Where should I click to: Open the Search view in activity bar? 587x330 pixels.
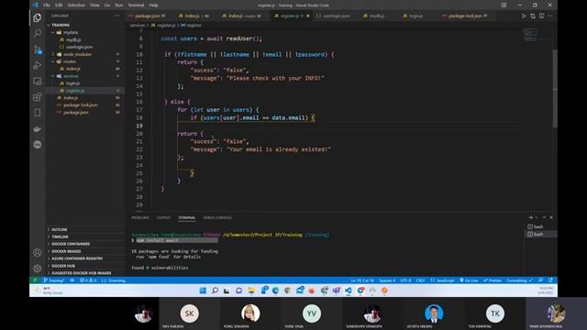pos(37,33)
